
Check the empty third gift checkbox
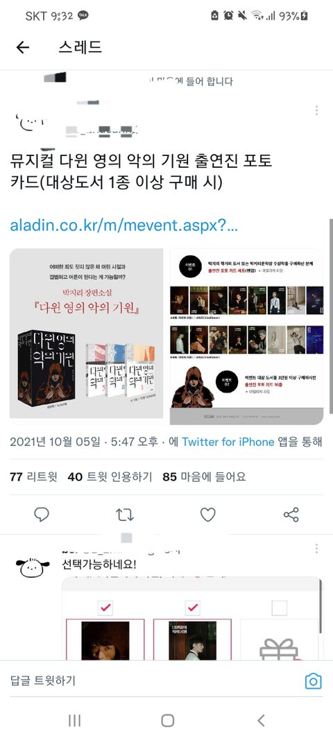279,608
